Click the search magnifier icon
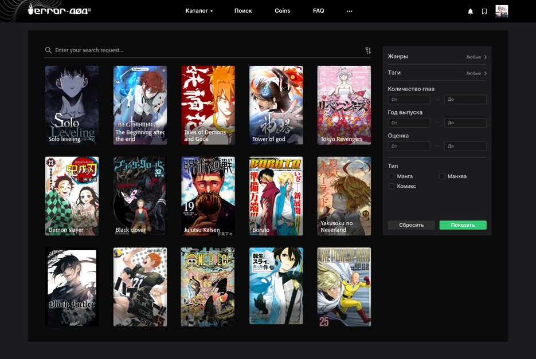The height and width of the screenshot is (359, 536). (48, 50)
